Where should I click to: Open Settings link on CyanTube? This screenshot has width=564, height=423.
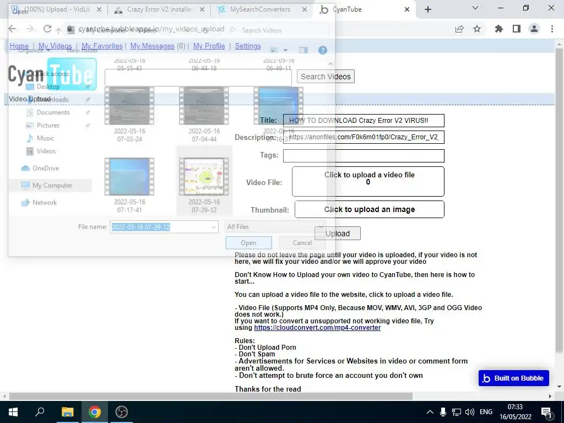point(248,46)
